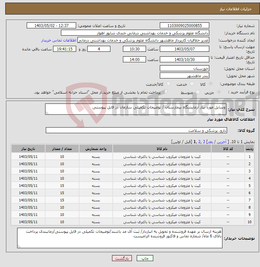
Task: Open the آخرین last page link
Action: tap(221, 142)
